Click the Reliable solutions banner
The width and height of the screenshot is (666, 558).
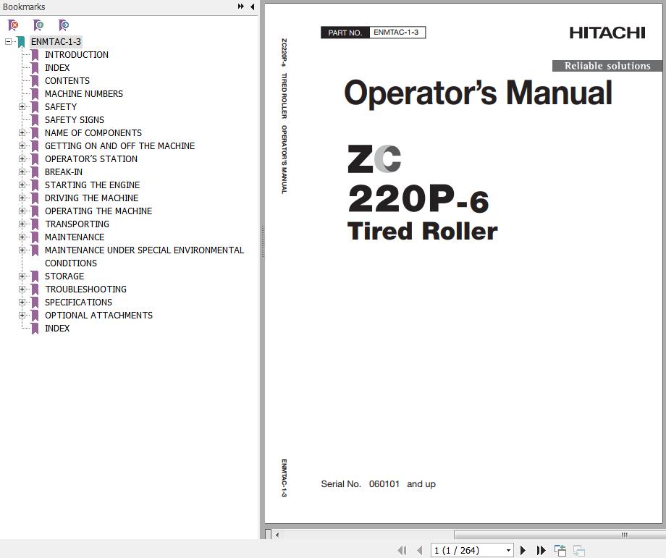point(607,66)
